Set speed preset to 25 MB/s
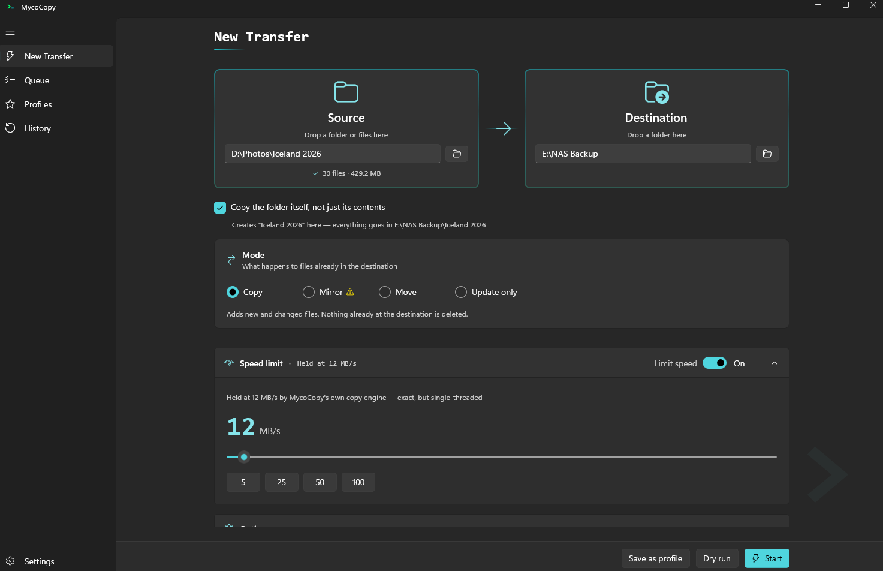 tap(282, 482)
